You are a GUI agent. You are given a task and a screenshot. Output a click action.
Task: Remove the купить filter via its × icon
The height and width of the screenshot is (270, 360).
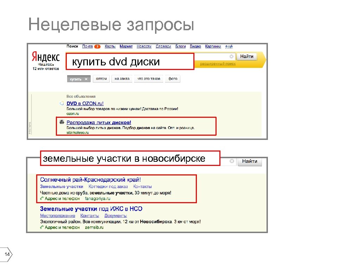pyautogui.click(x=85, y=79)
